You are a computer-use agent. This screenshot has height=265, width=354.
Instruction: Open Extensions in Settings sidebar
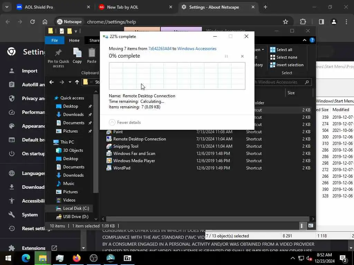coord(33,248)
